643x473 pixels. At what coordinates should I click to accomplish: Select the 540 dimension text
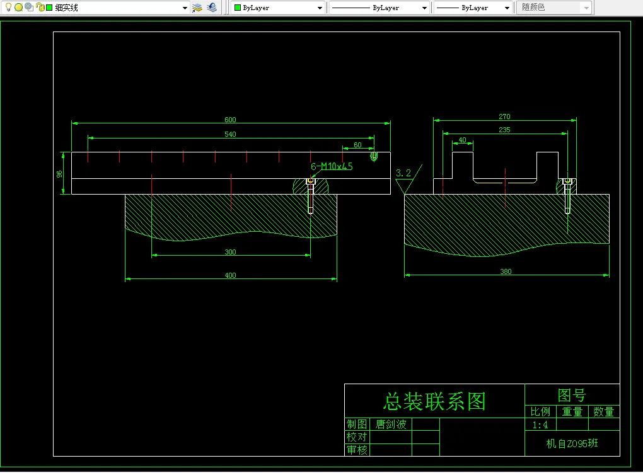pyautogui.click(x=230, y=134)
